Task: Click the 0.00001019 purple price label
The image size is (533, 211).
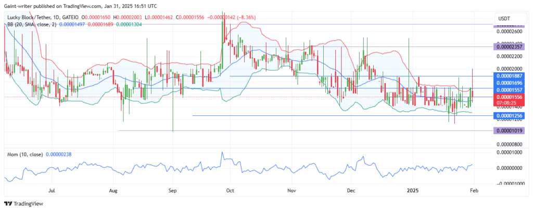Action: tap(509, 130)
